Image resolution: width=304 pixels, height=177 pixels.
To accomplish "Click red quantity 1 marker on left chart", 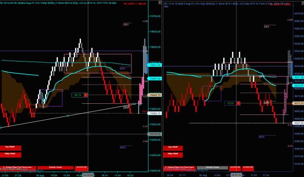I will pos(86,95).
